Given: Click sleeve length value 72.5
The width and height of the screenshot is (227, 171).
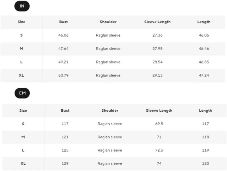Looking at the screenshot, I should point(159,150).
